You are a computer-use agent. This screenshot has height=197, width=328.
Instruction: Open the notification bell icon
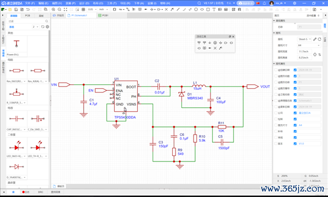pyautogui.click(x=265, y=3)
